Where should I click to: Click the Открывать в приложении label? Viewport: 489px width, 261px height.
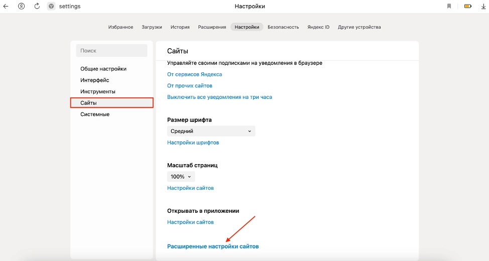203,211
